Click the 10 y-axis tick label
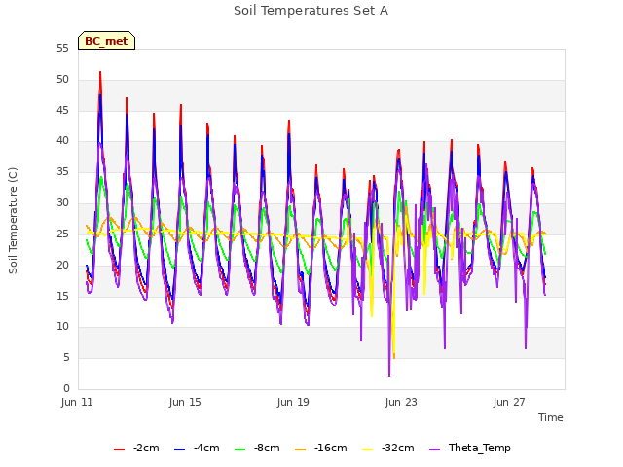The width and height of the screenshot is (623, 467). pyautogui.click(x=62, y=327)
